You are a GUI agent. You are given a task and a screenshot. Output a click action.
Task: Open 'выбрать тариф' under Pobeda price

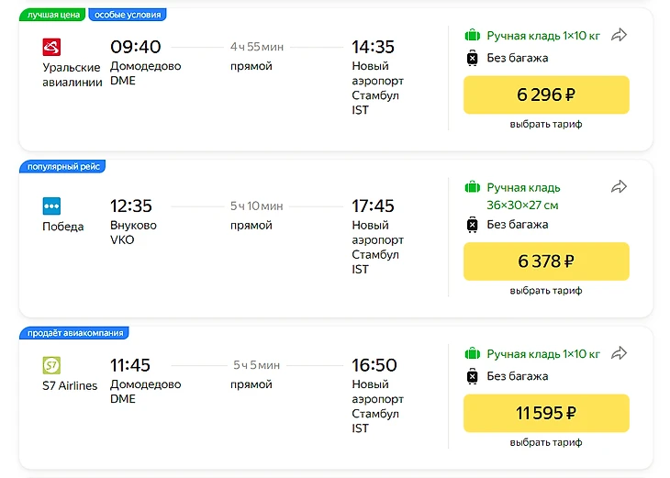[x=546, y=291]
